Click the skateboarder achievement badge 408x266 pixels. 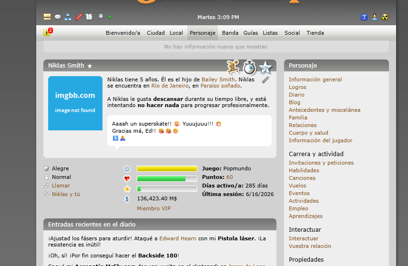(233, 67)
